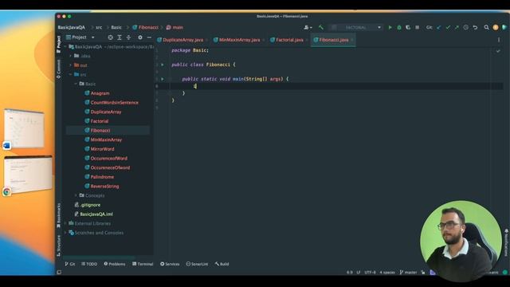Viewport: 510px width, 287px height.
Task: Select the Fibonacci.java tab
Action: (x=333, y=40)
